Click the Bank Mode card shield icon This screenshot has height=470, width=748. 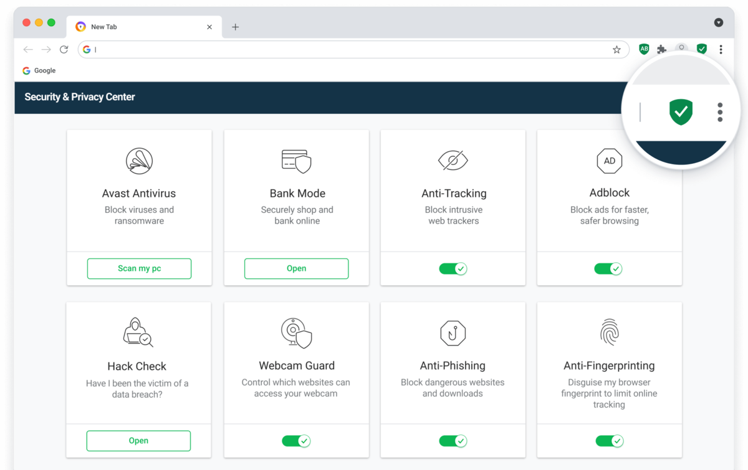pyautogui.click(x=296, y=161)
